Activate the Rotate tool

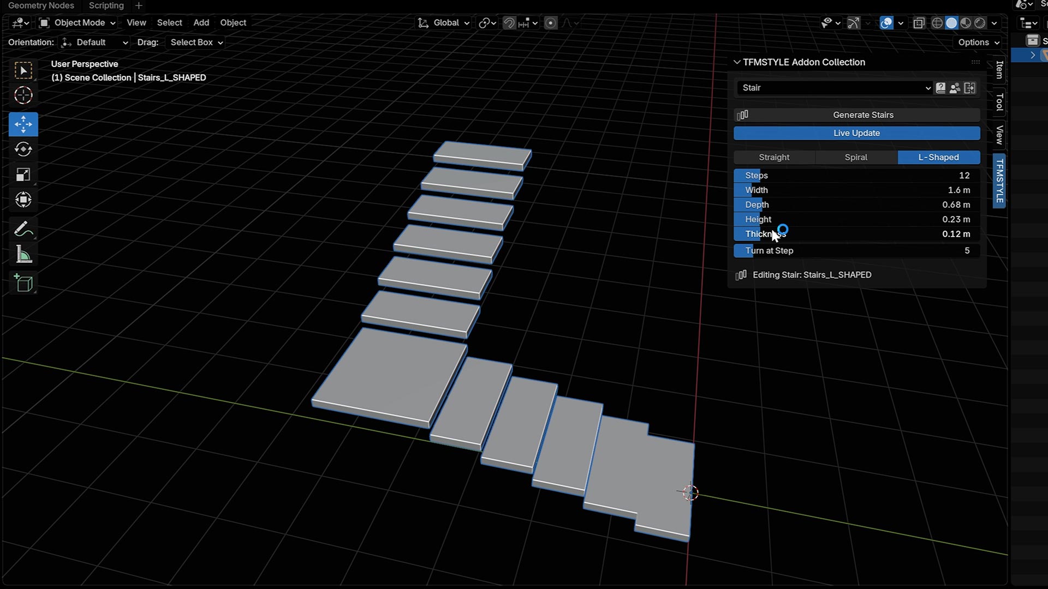(23, 149)
